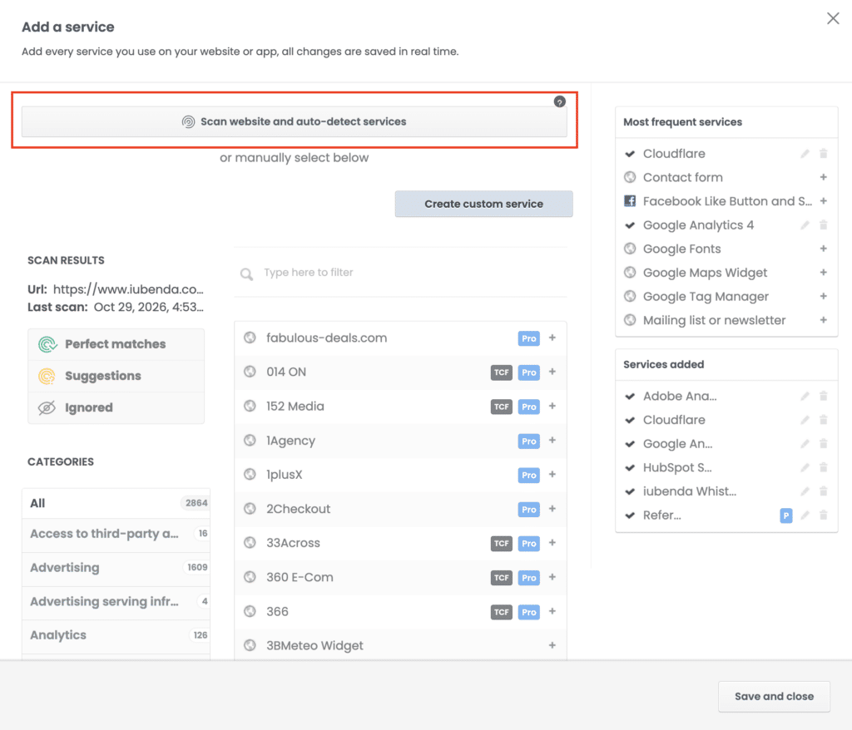Image resolution: width=852 pixels, height=730 pixels.
Task: Add 366 with plus icon
Action: pos(552,612)
